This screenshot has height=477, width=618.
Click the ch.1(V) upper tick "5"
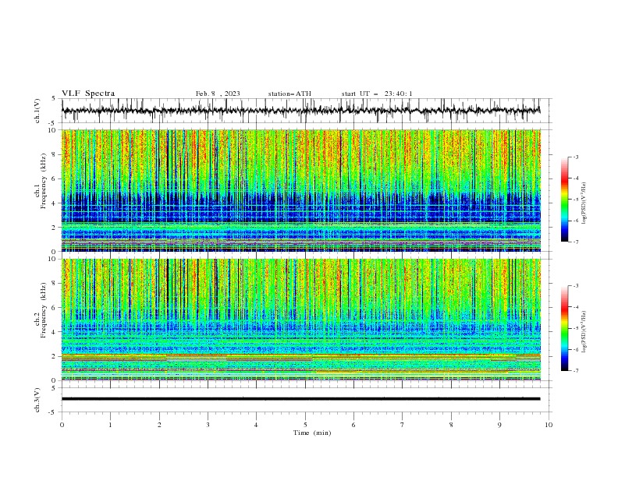click(54, 98)
